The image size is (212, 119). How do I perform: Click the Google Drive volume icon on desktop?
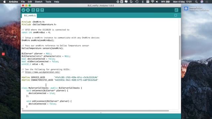click(186, 9)
